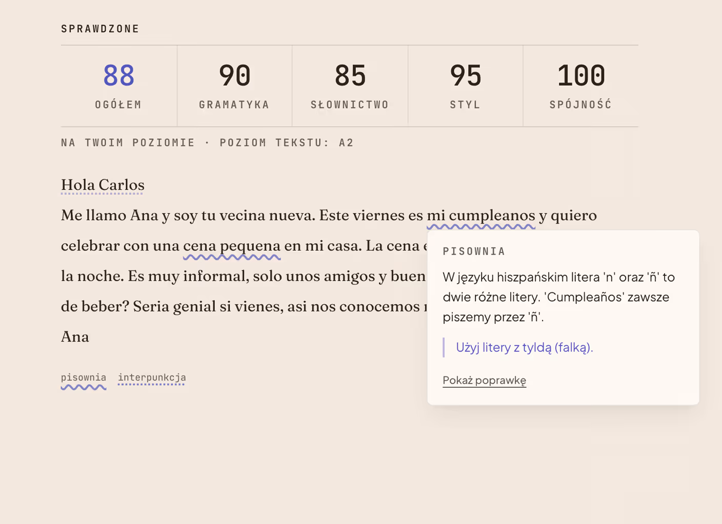The width and height of the screenshot is (722, 524).
Task: Click the 'Pokaż poprawkę' link
Action: (x=484, y=380)
